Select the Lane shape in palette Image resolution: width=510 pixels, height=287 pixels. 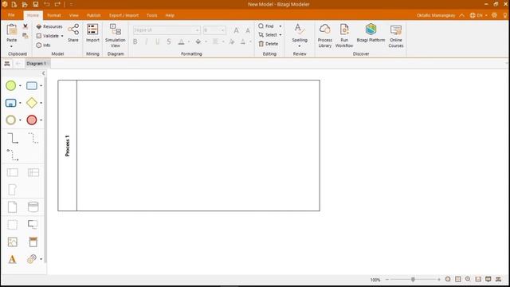[33, 172]
